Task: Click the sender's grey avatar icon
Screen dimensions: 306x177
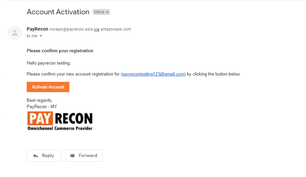Action: [x=15, y=33]
